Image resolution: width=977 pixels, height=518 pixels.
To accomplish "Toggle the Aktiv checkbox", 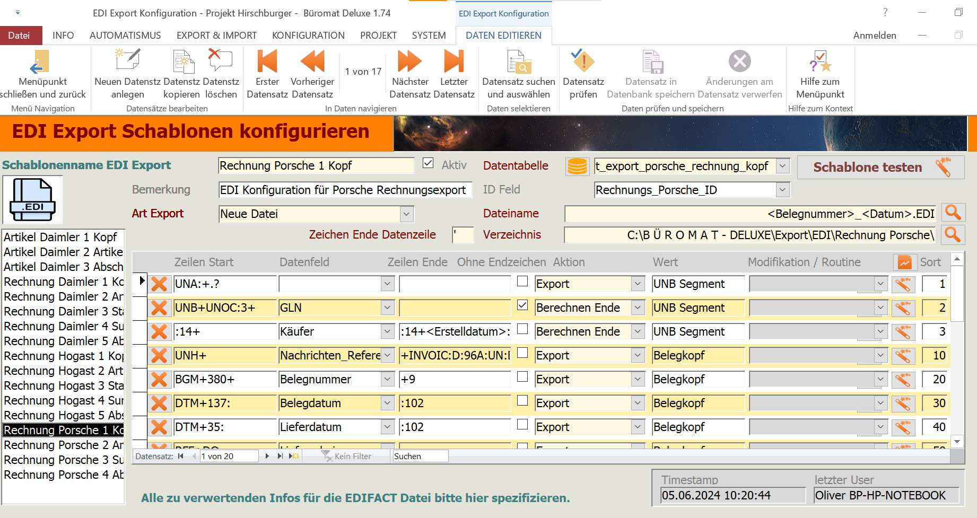I will pyautogui.click(x=428, y=163).
